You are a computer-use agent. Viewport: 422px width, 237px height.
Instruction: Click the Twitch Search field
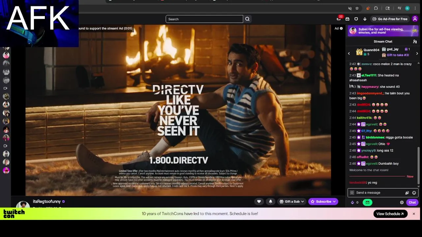(204, 19)
